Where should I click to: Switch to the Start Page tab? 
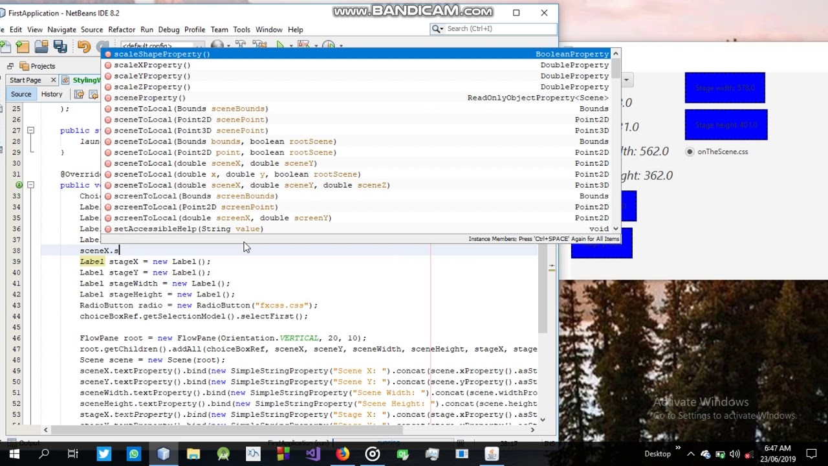pyautogui.click(x=25, y=80)
